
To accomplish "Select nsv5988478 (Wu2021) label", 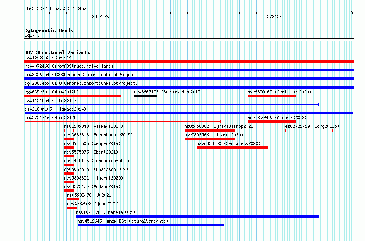I will tap(90, 195).
